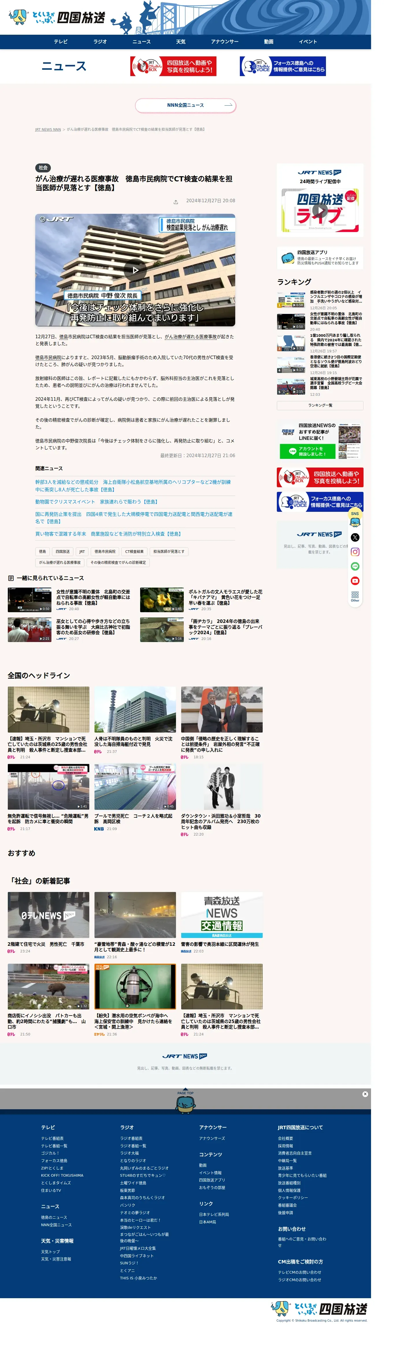The height and width of the screenshot is (1352, 393).
Task: Open the Instagram SNS icon
Action: point(355,552)
